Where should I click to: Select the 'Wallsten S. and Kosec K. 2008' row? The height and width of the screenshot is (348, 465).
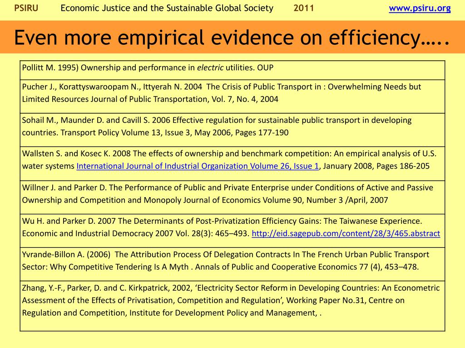pos(232,164)
